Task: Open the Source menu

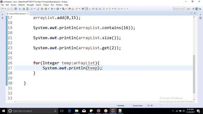Action: tap(13, 5)
